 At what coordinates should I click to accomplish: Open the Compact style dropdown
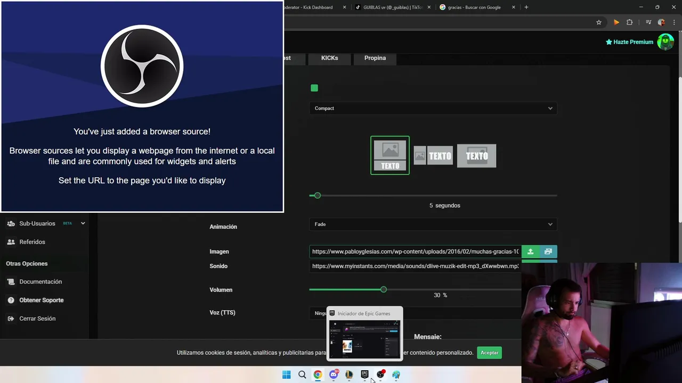coord(433,108)
